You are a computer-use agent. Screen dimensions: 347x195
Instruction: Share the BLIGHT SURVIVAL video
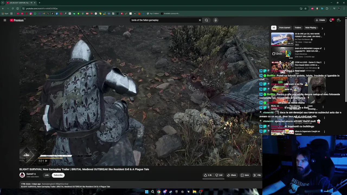coord(232,175)
